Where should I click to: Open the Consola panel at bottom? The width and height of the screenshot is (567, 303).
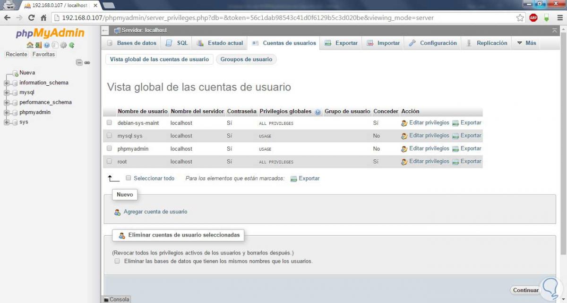tap(117, 299)
